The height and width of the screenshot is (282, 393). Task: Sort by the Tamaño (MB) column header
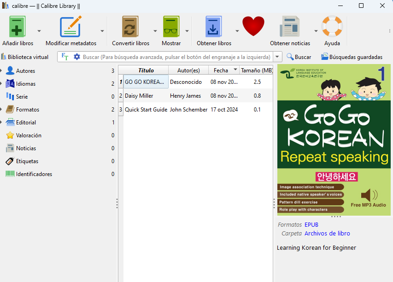pyautogui.click(x=256, y=70)
